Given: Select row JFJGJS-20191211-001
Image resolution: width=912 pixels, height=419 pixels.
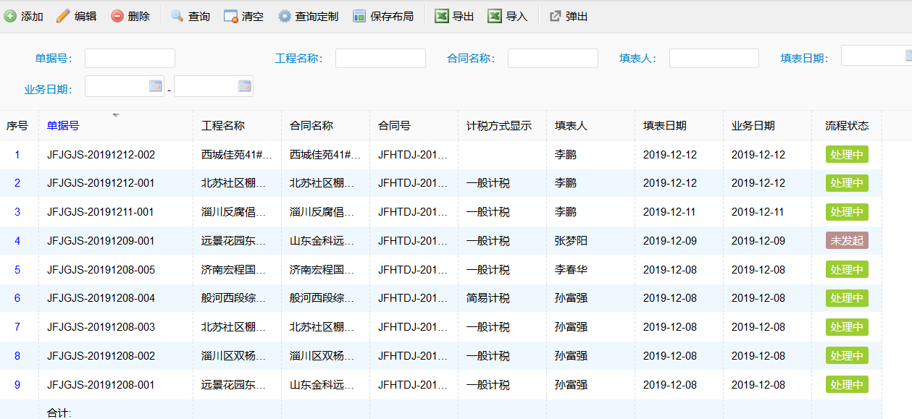Looking at the screenshot, I should click(440, 212).
